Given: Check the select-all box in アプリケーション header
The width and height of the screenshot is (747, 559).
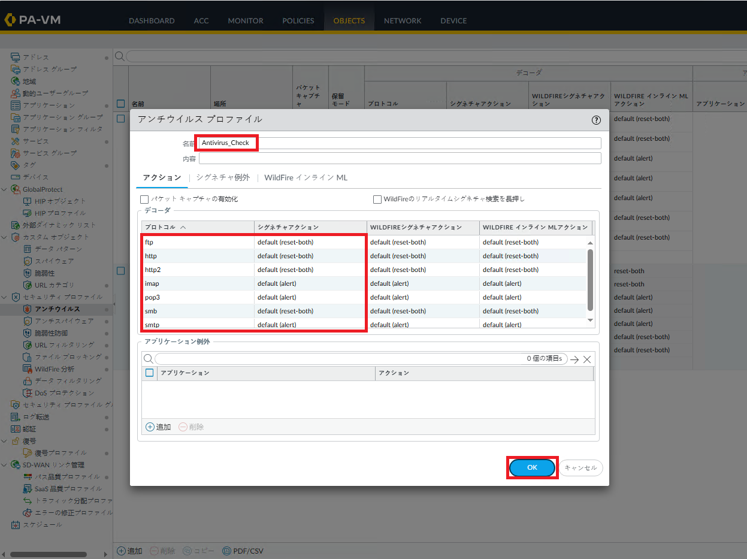Looking at the screenshot, I should (150, 373).
